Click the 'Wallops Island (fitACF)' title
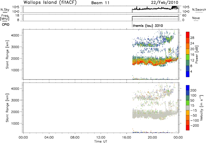The width and height of the screenshot is (206, 143). (x=50, y=2)
